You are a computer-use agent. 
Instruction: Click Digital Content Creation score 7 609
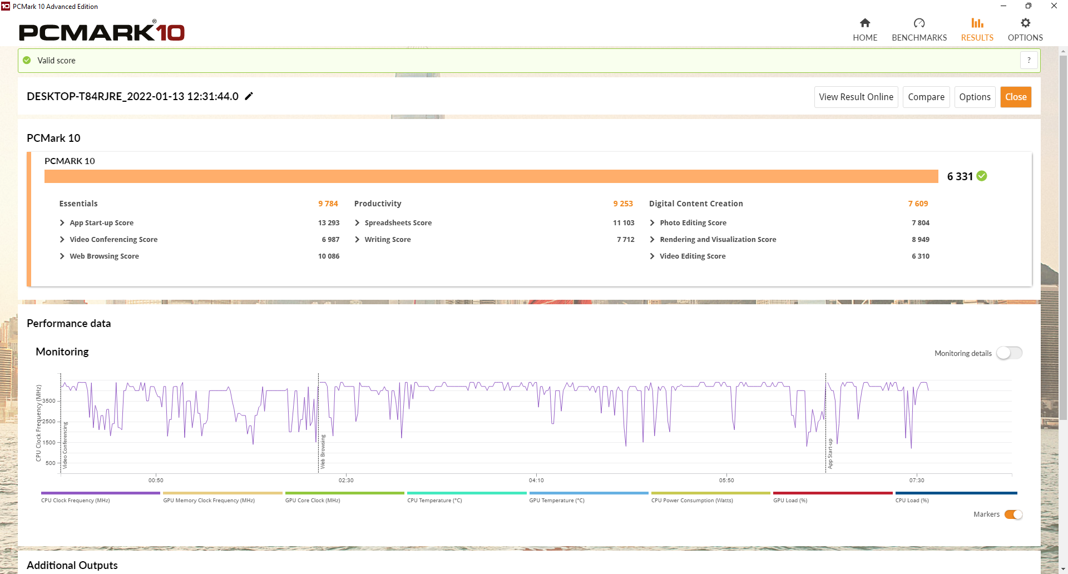point(918,204)
